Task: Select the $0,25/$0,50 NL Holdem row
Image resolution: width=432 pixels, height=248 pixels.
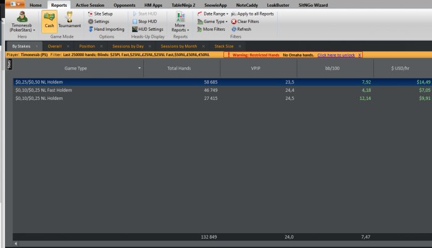Action: [222, 82]
